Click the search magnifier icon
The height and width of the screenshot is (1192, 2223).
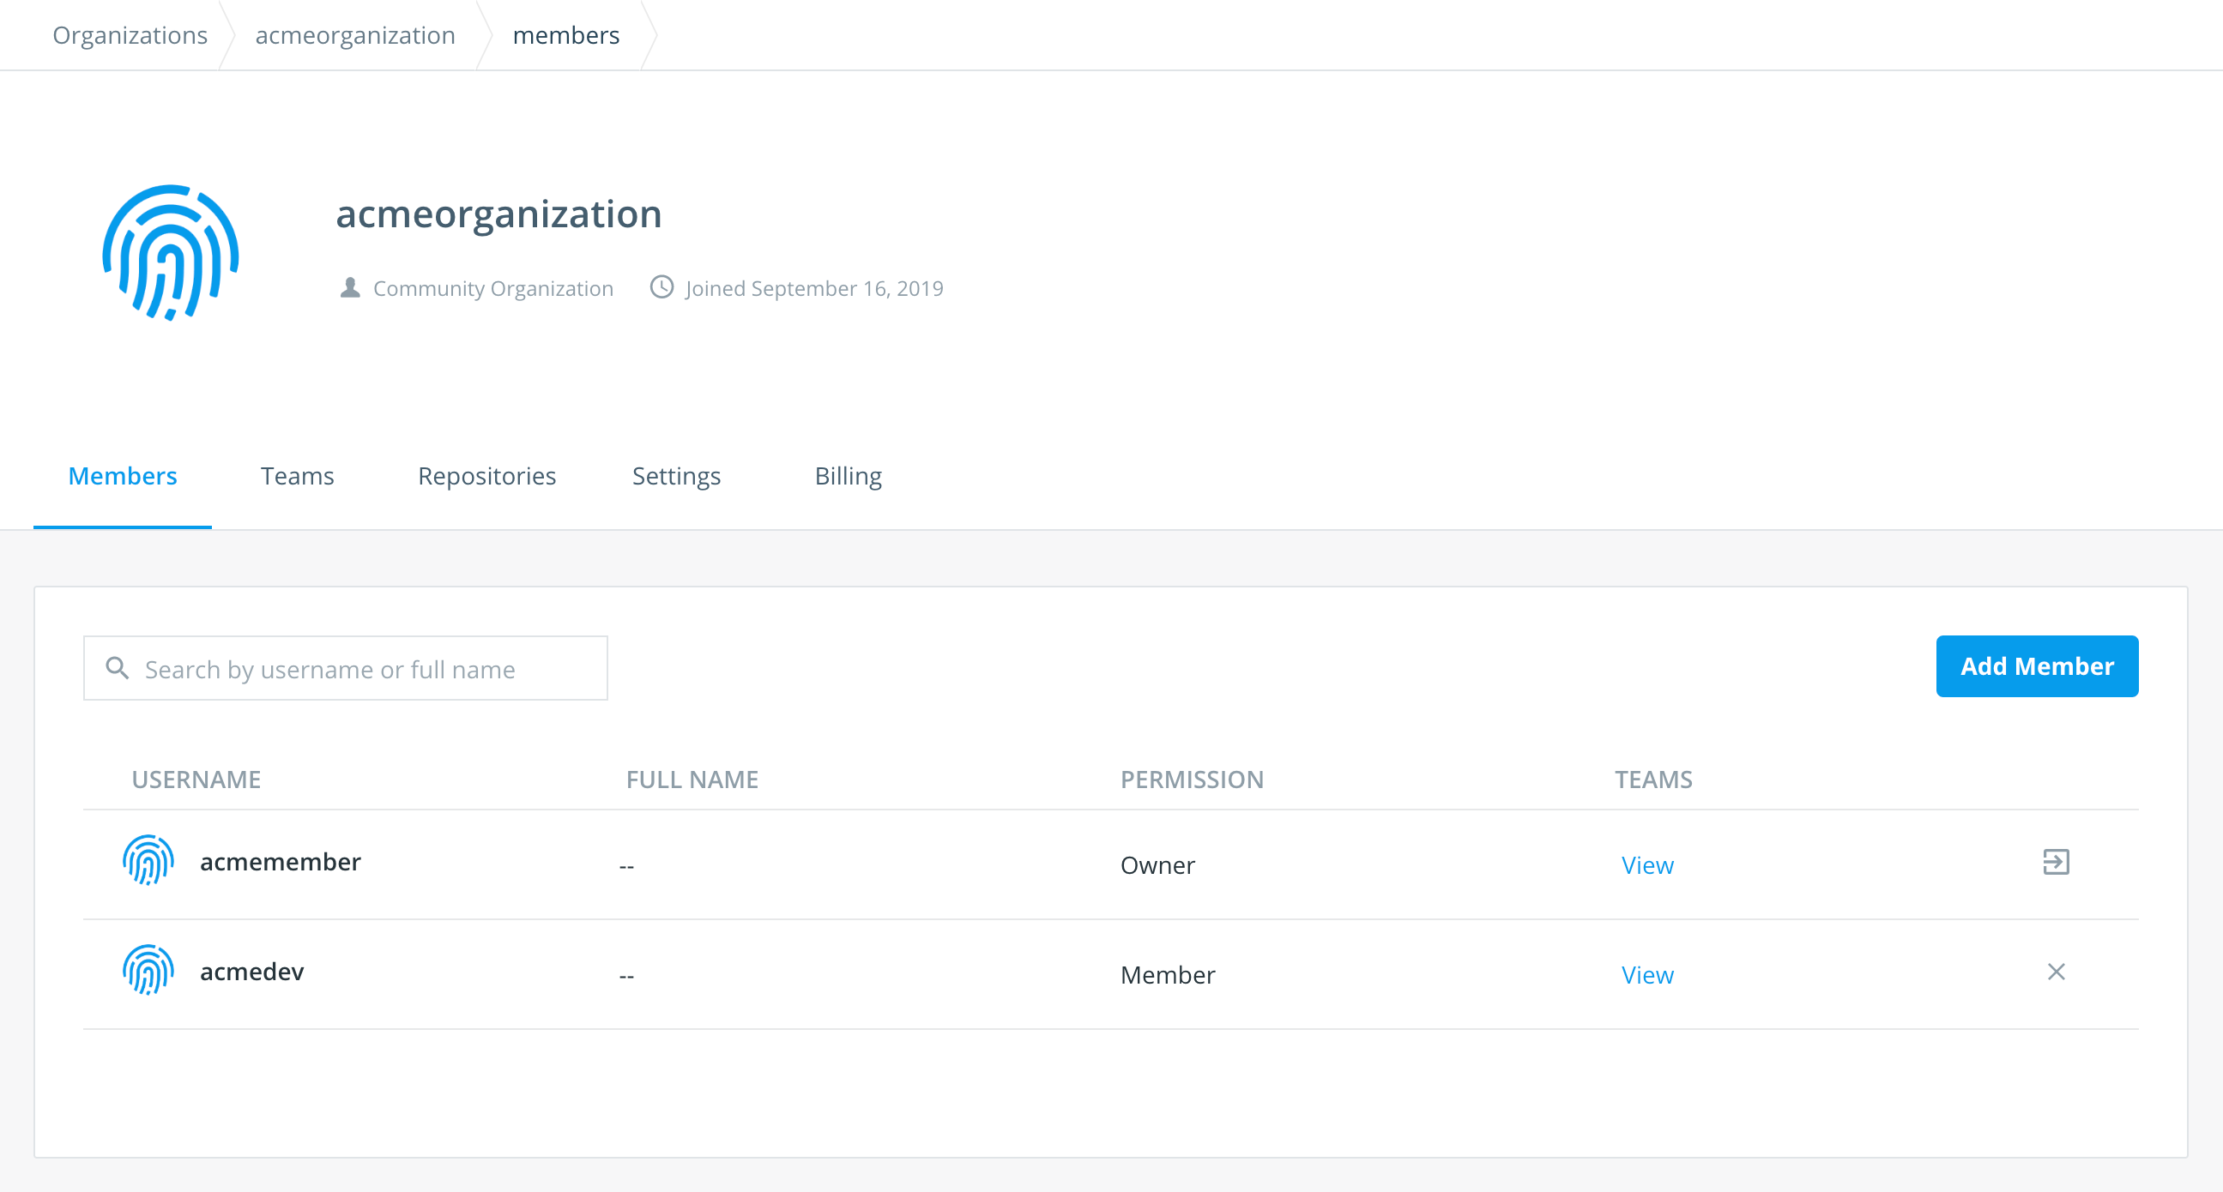(118, 668)
